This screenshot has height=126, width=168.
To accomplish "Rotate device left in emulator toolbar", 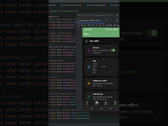I will tap(89, 25).
